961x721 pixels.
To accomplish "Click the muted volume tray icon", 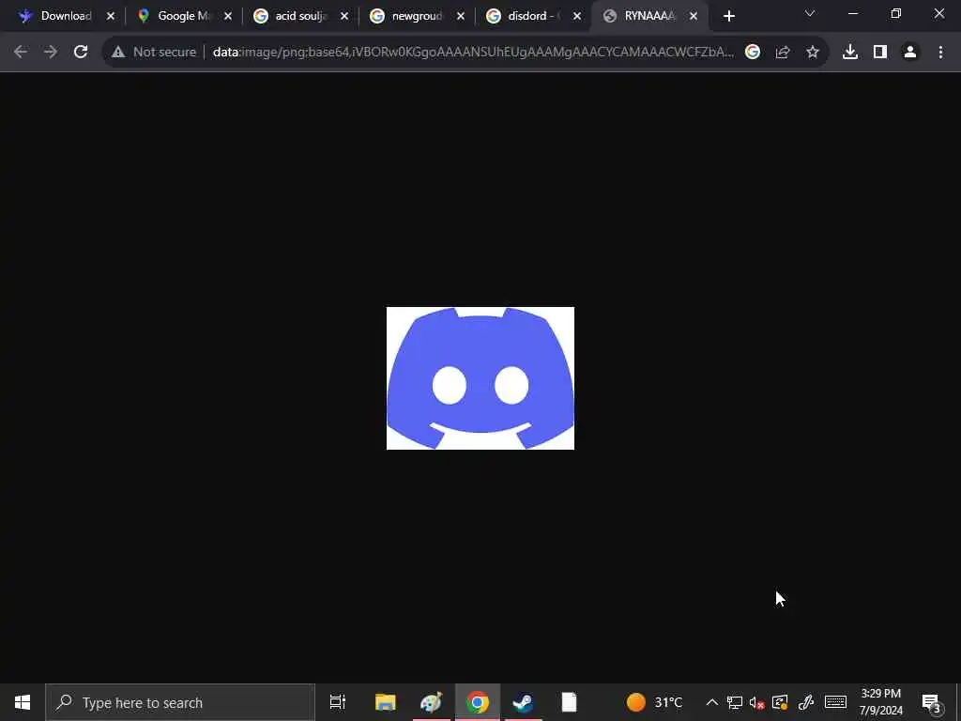I will click(x=757, y=702).
